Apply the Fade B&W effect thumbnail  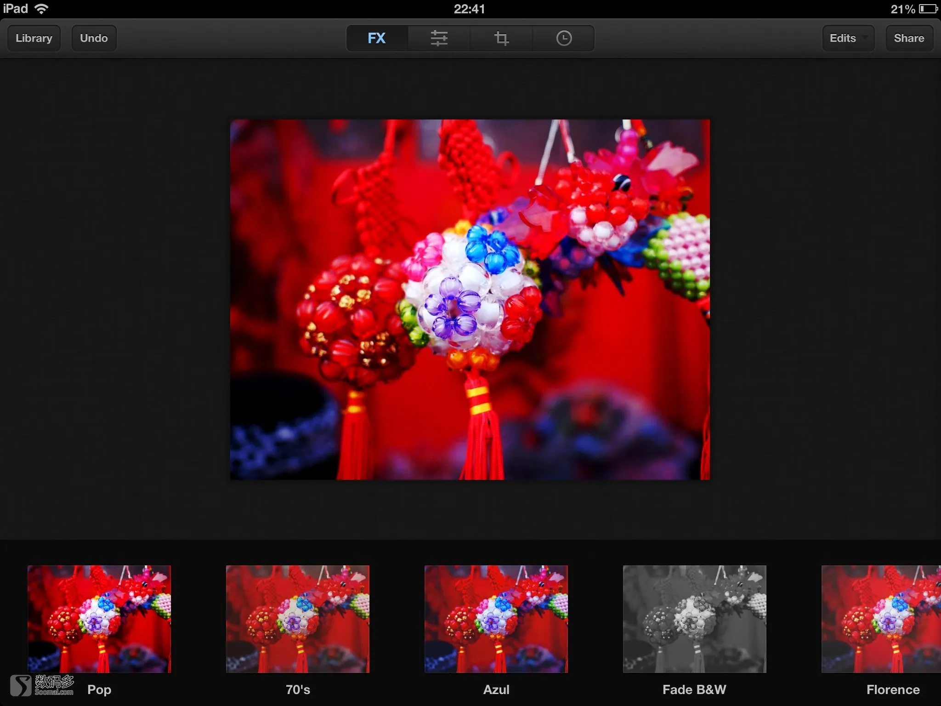(x=695, y=619)
